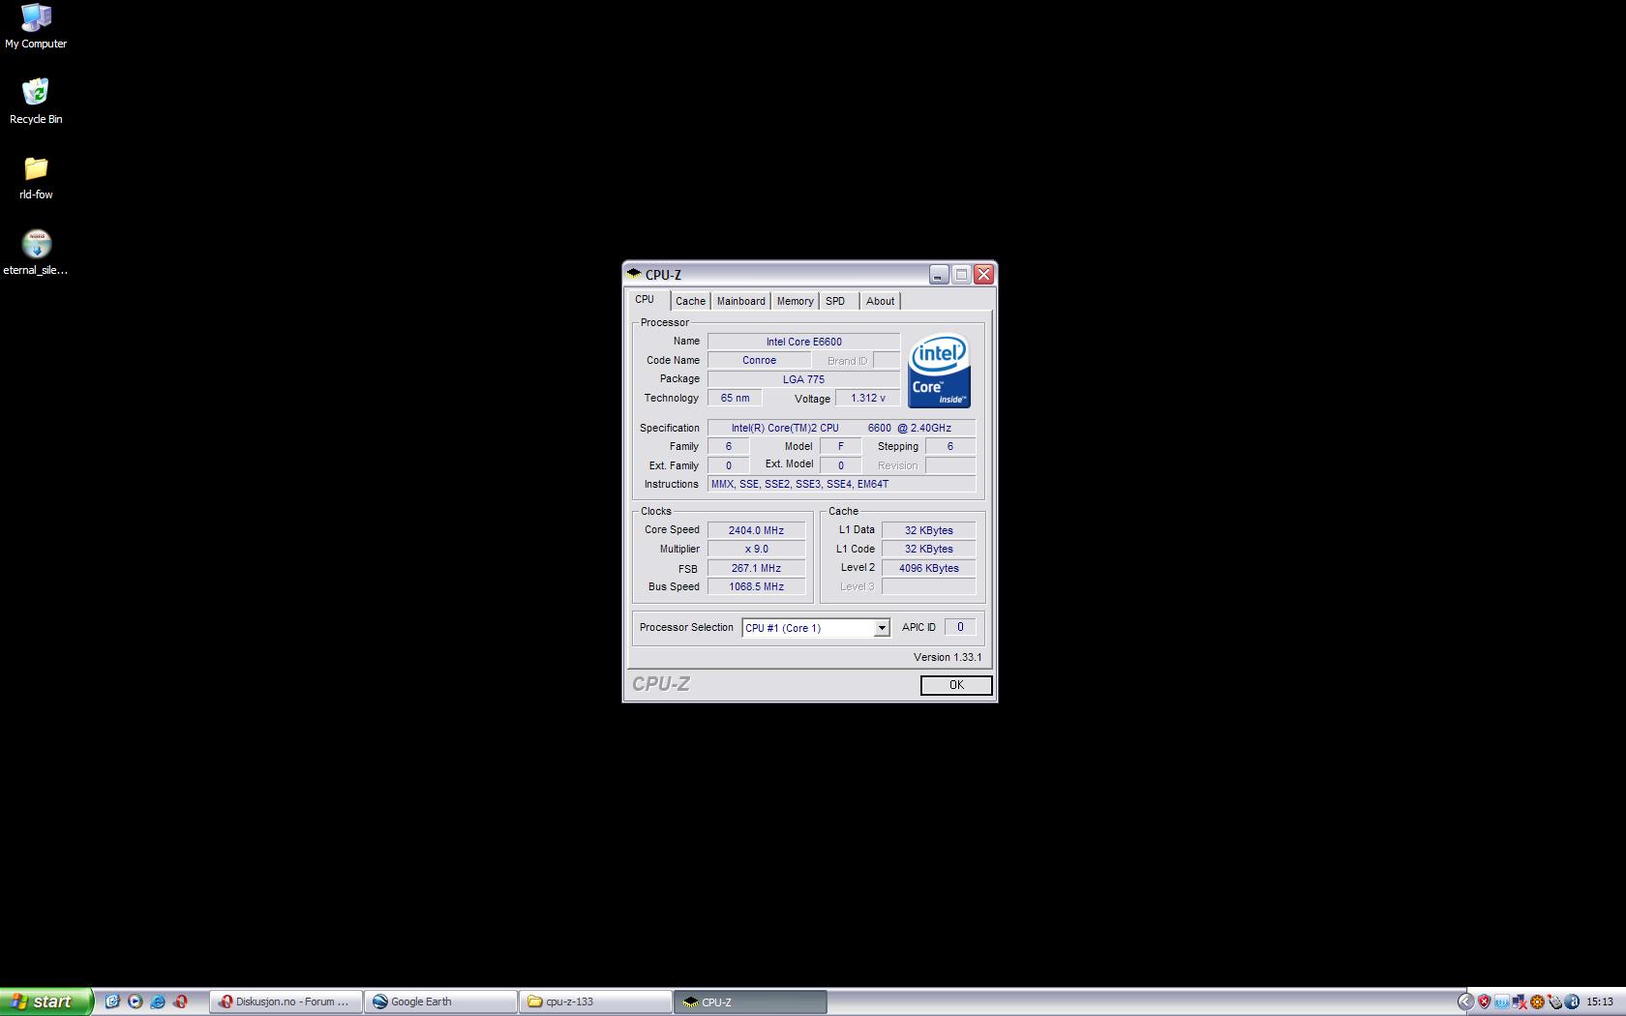Viewport: 1626px width, 1016px height.
Task: Open the Start menu
Action: 45,1001
